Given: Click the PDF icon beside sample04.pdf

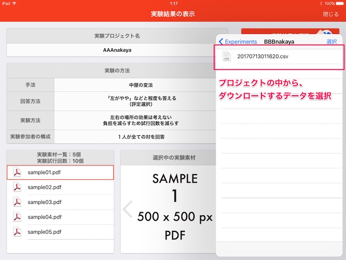Looking at the screenshot, I should [17, 217].
